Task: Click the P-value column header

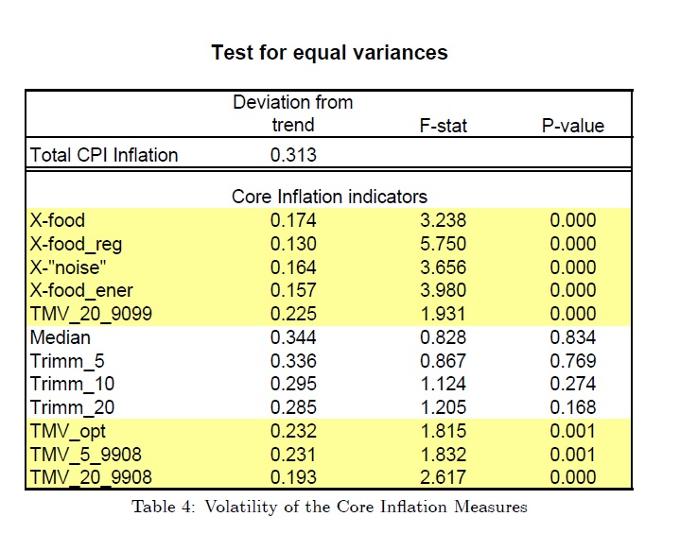Action: point(573,126)
